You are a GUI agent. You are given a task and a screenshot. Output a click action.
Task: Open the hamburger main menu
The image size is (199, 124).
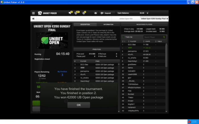coord(33,13)
